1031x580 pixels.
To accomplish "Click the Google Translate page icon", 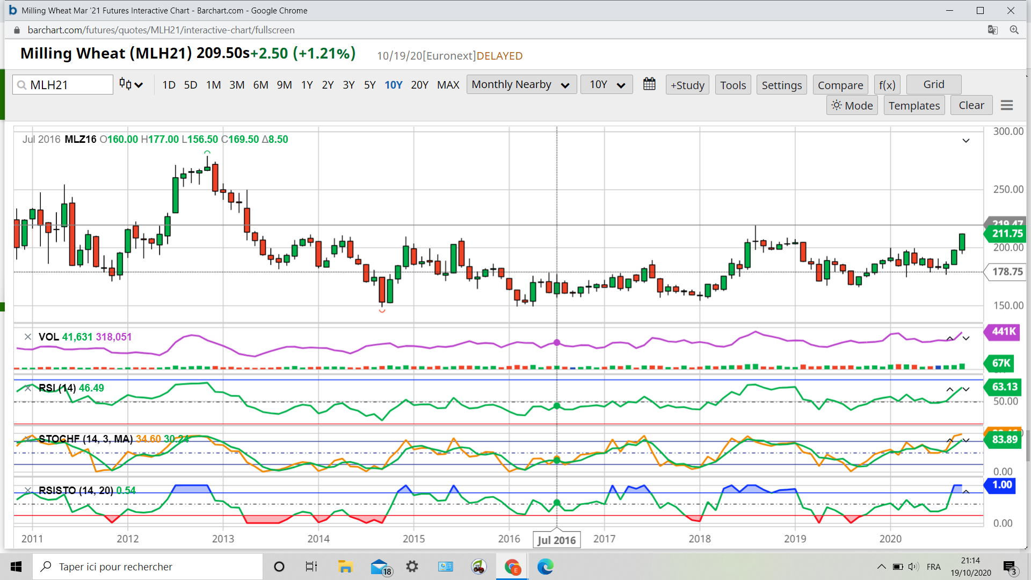I will pyautogui.click(x=992, y=30).
